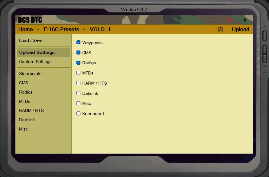Go to Home breadcrumb
This screenshot has height=177, width=269.
[x=26, y=30]
